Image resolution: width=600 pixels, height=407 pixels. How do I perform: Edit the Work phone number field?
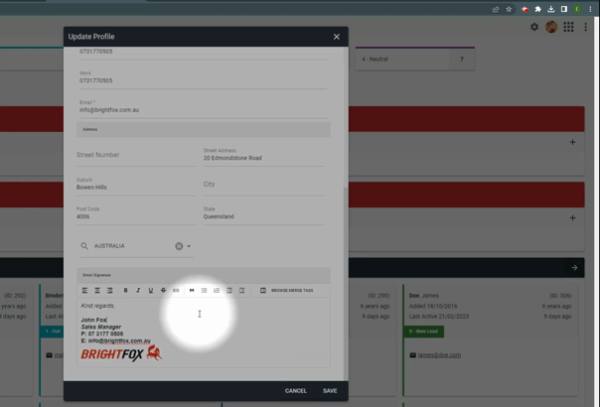coord(204,80)
